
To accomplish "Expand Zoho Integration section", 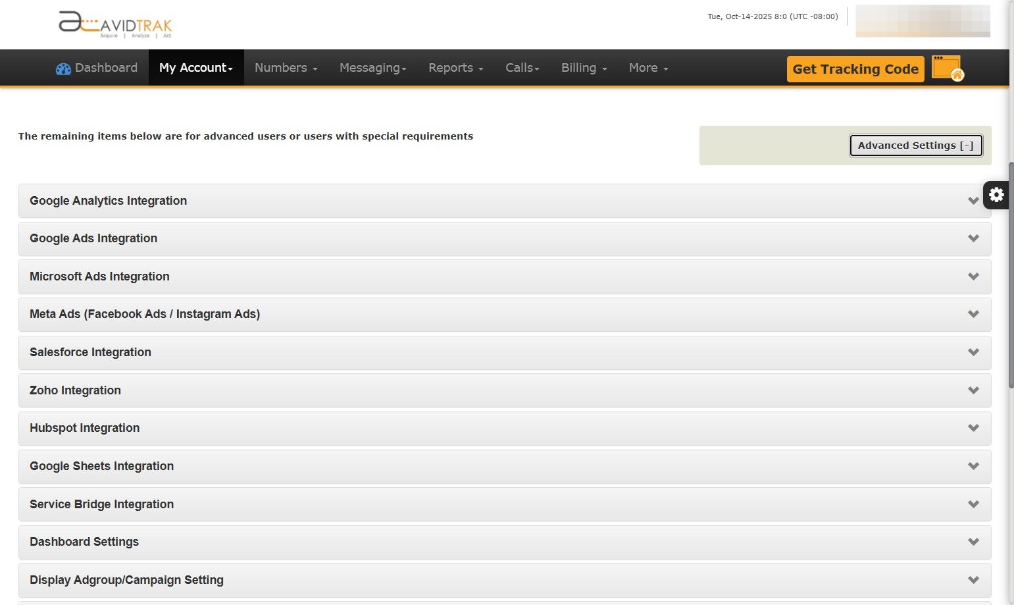I will pos(505,390).
